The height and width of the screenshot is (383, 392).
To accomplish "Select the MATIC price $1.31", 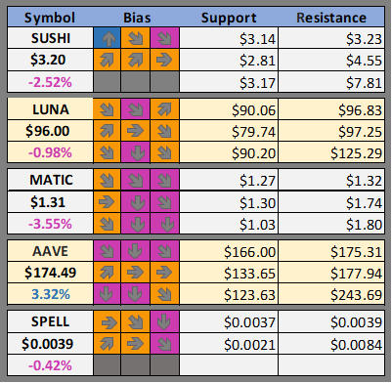I will click(48, 202).
